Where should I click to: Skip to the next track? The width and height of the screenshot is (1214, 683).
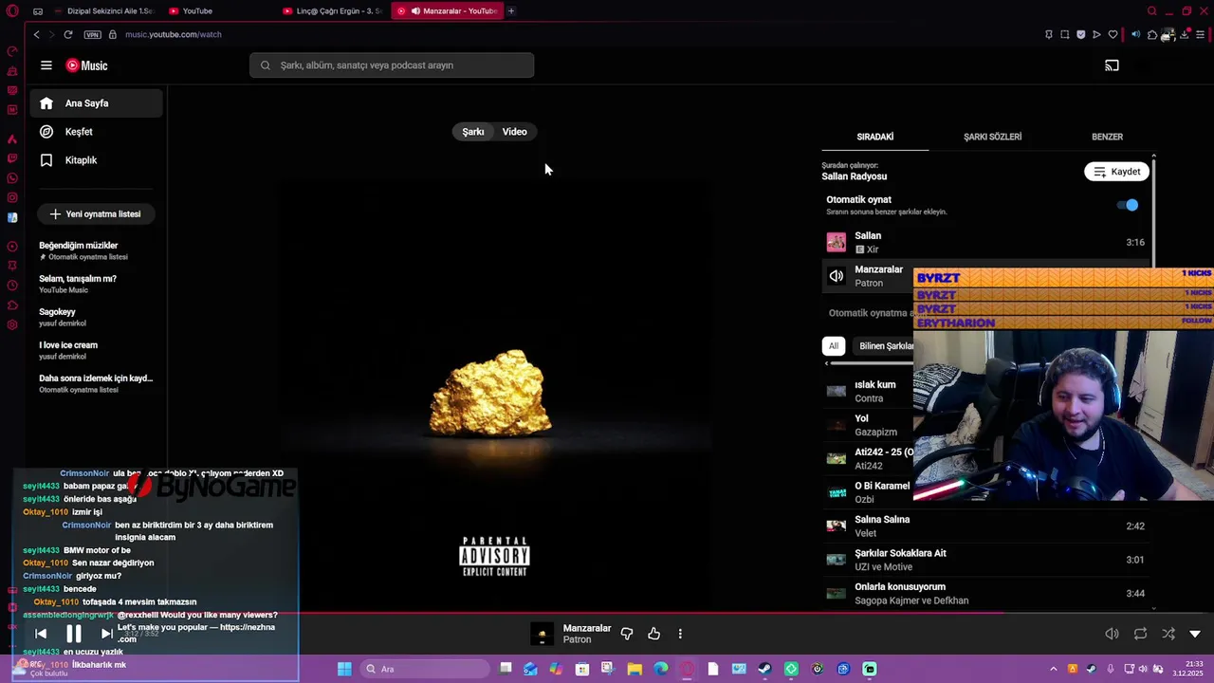(x=106, y=634)
